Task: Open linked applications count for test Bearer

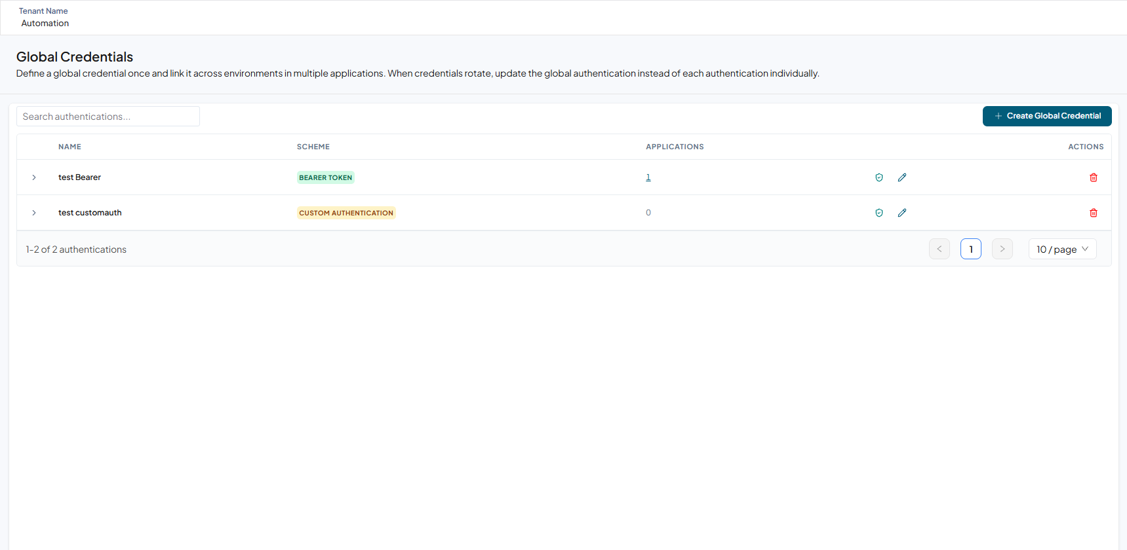Action: click(648, 177)
